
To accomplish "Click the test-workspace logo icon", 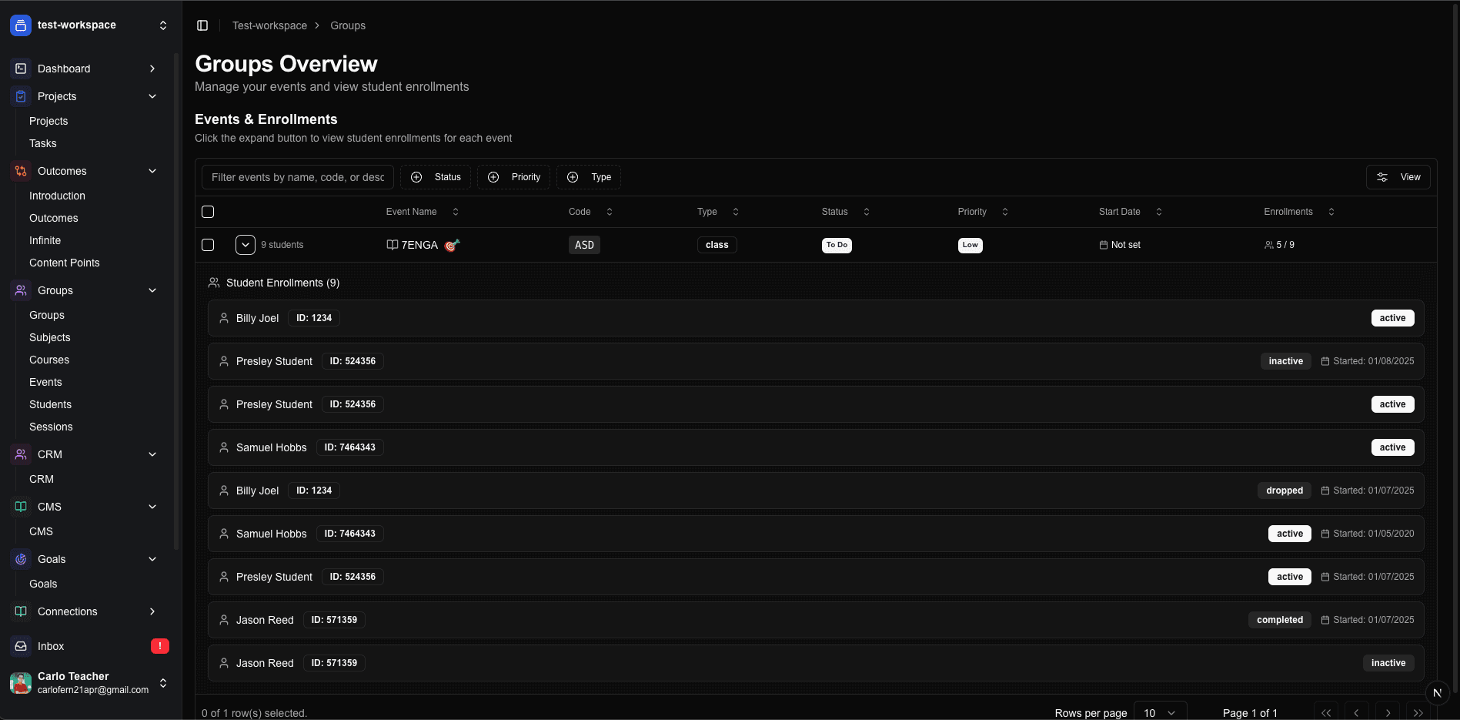I will (21, 25).
